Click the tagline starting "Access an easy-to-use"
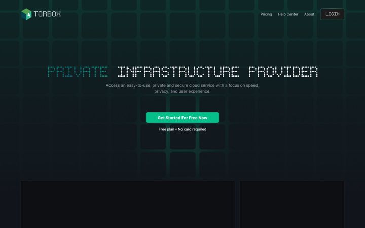The width and height of the screenshot is (365, 228). (182, 88)
